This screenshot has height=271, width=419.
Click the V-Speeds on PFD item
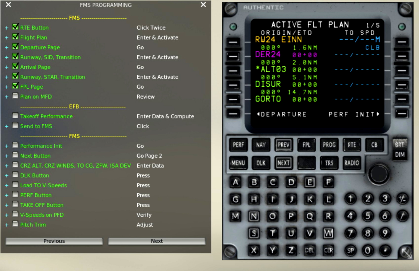click(42, 215)
